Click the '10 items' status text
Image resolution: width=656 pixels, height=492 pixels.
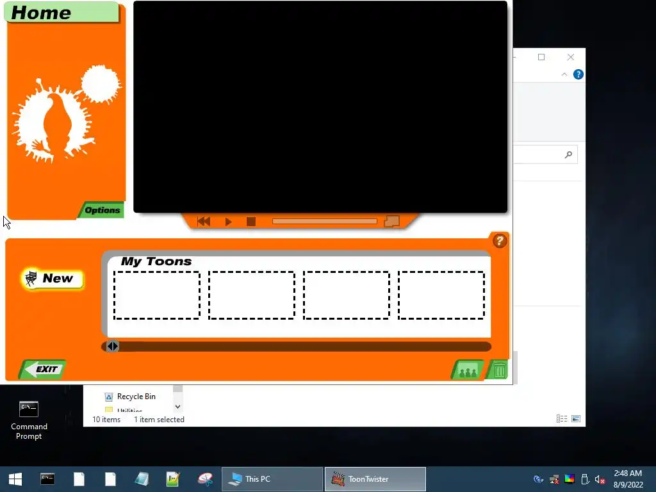[x=106, y=420]
